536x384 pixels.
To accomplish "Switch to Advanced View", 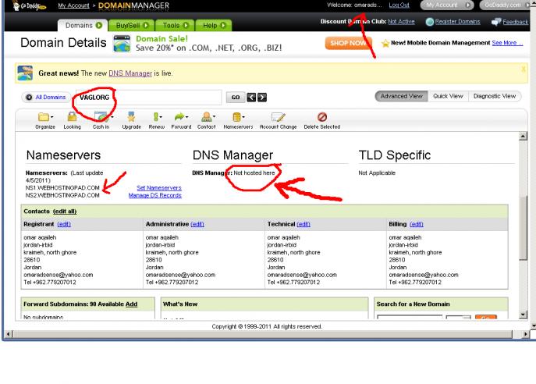I will tap(401, 97).
